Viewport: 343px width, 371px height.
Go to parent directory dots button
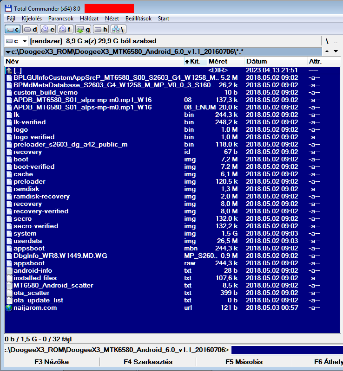pyautogui.click(x=336, y=42)
